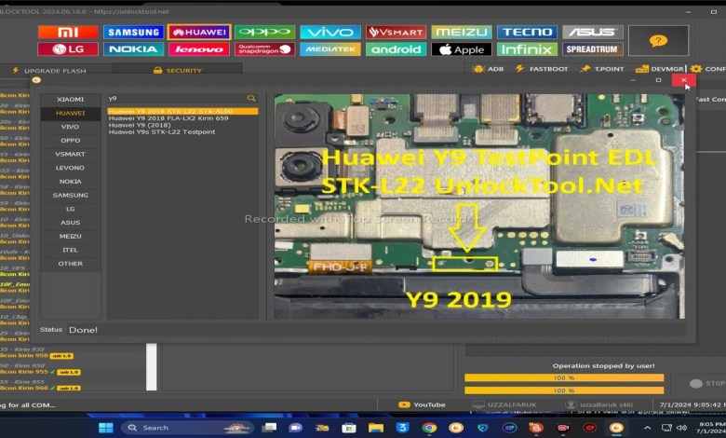The height and width of the screenshot is (438, 726).
Task: Select the Lenovo brand logo
Action: coord(199,49)
